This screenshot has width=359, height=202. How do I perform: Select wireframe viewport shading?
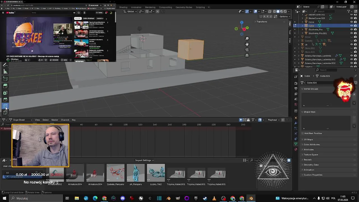[274, 12]
